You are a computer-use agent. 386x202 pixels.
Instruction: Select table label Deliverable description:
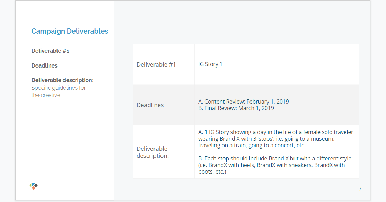coord(152,152)
